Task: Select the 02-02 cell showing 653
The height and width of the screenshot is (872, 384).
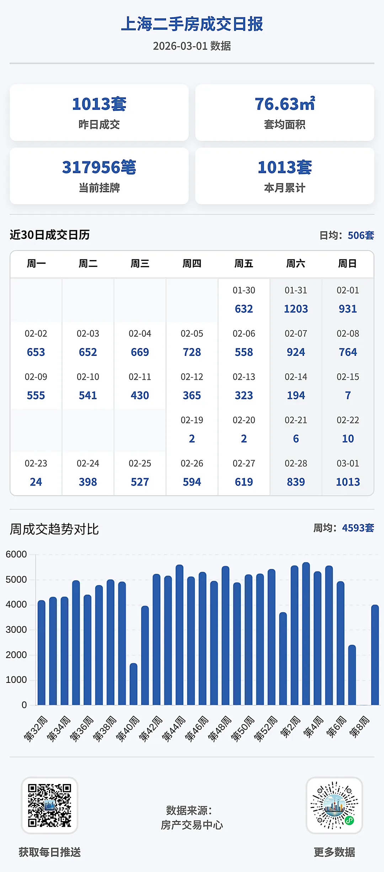Action: tap(36, 343)
